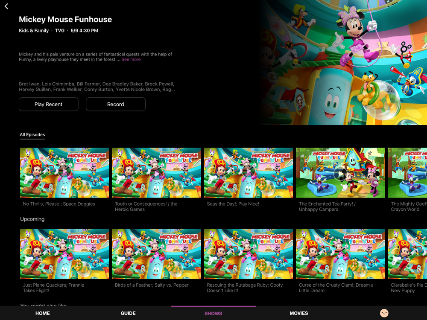Open upcoming 'Just Plane Quackers' thumbnail
The height and width of the screenshot is (320, 427).
click(64, 254)
